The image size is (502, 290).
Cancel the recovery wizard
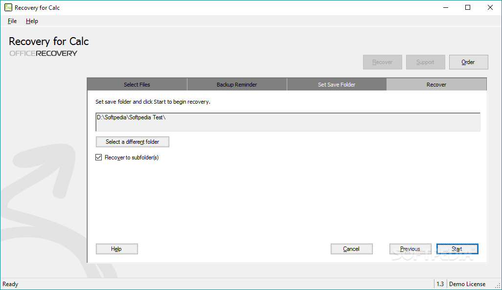coord(351,249)
